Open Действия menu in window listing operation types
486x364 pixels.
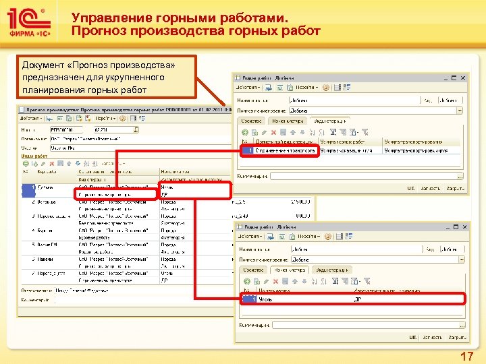tap(247, 88)
